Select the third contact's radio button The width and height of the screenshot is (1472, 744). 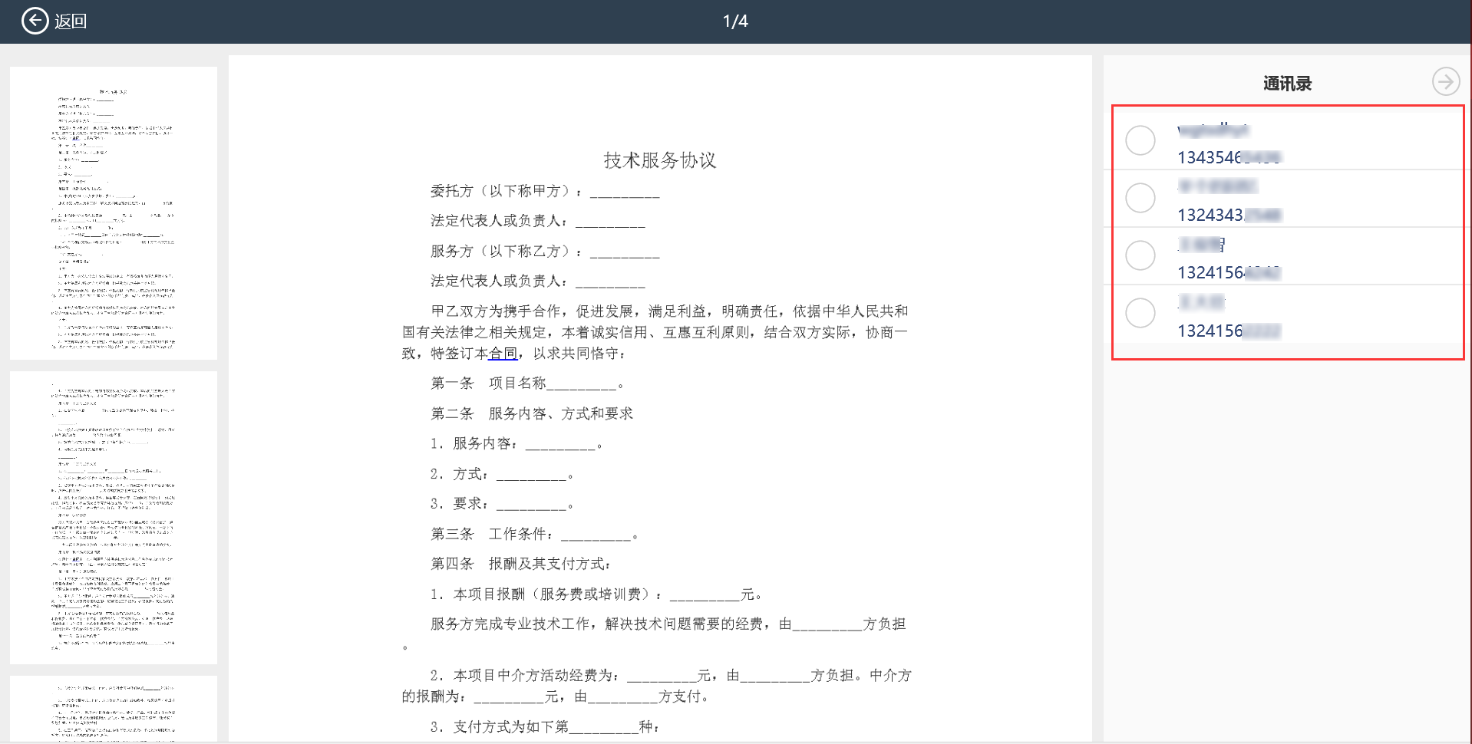[1140, 255]
